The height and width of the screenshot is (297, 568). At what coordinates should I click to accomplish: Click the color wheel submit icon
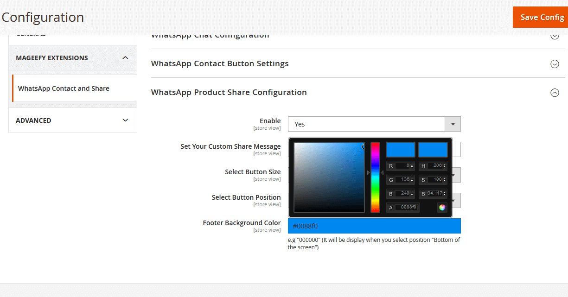point(442,208)
